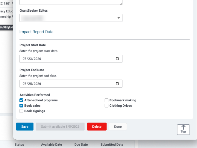The height and width of the screenshot is (148, 197).
Task: Expand the GrantSeeker Editor dropdown
Action: tap(71, 18)
